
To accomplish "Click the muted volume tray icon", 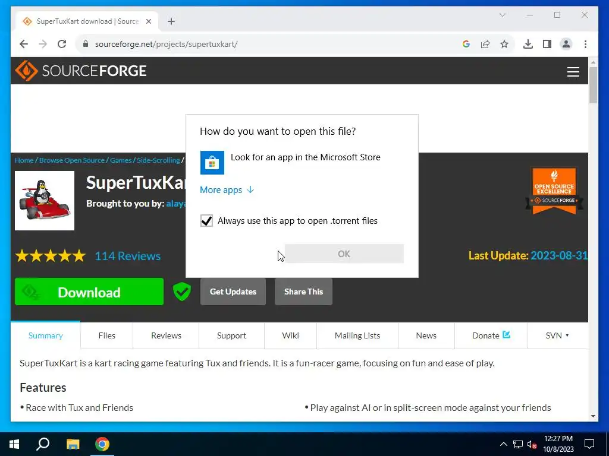I will [532, 444].
